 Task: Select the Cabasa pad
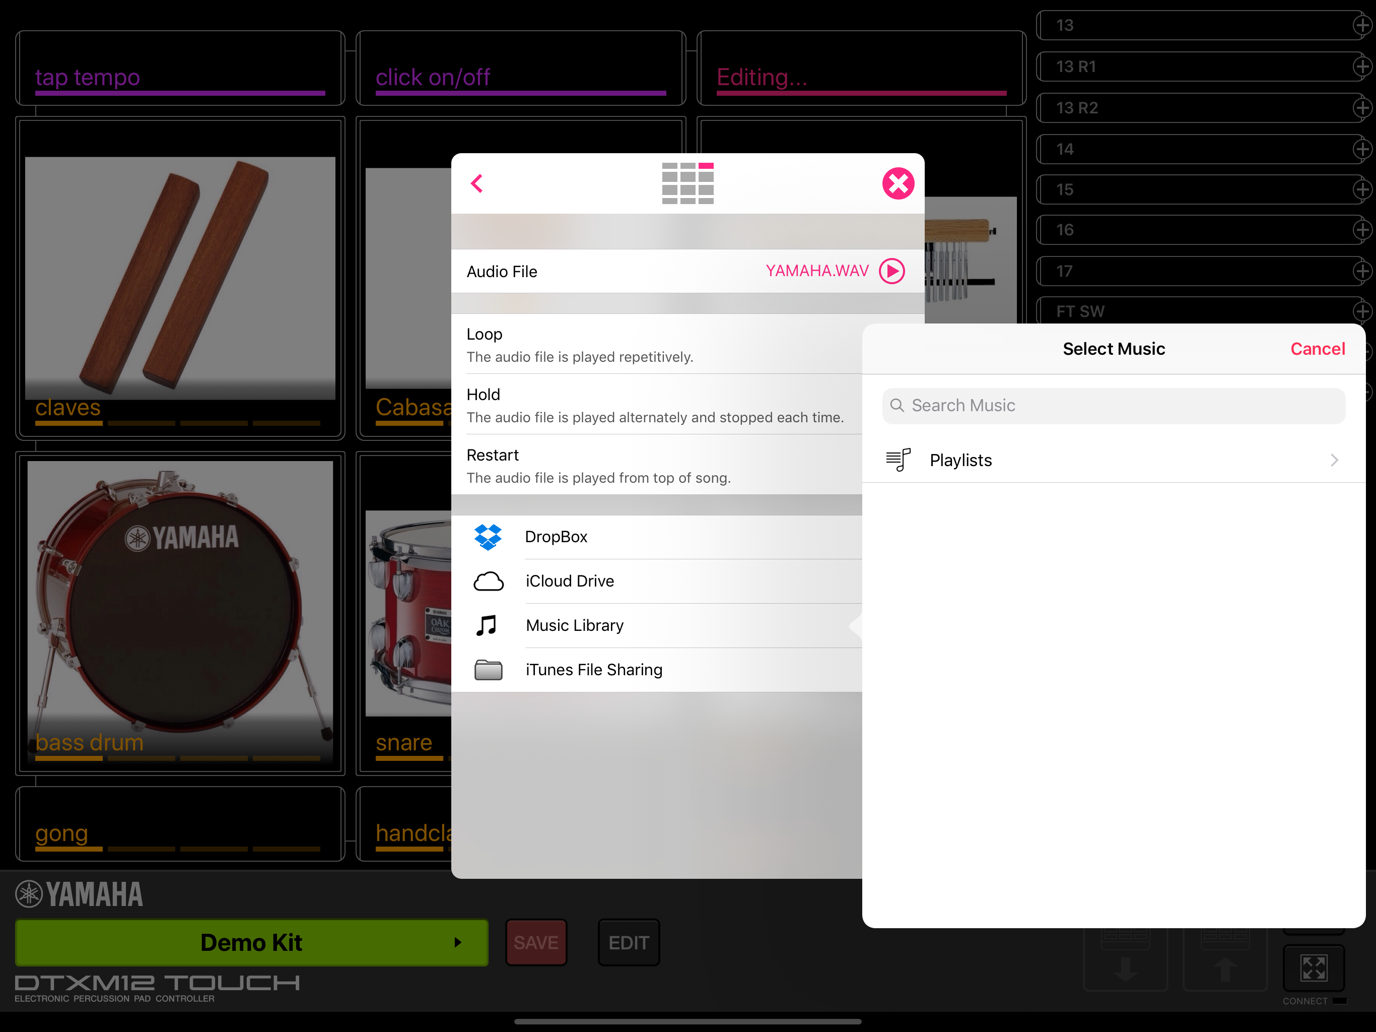(404, 278)
